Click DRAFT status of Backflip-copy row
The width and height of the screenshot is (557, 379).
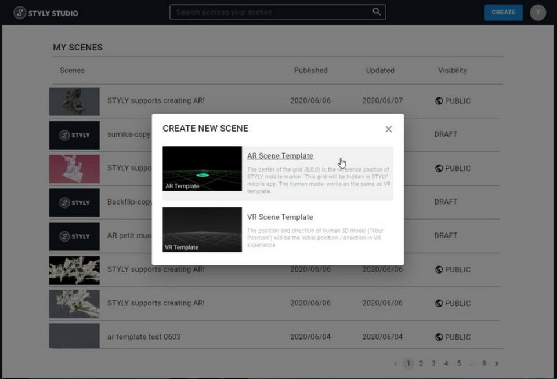click(x=446, y=202)
